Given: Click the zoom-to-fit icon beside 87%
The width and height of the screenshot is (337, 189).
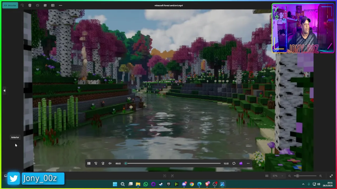Looking at the screenshot, I should tap(267, 176).
